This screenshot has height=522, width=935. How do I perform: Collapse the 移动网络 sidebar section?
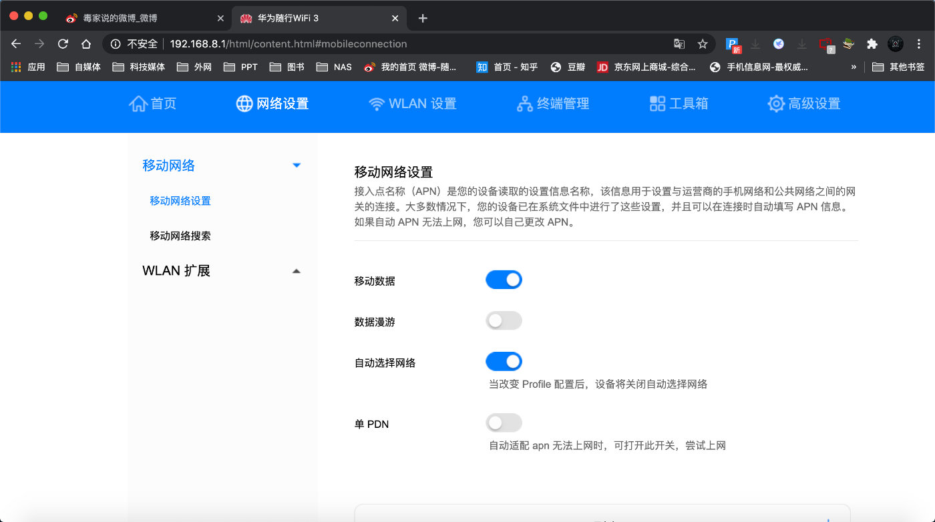[x=296, y=165]
